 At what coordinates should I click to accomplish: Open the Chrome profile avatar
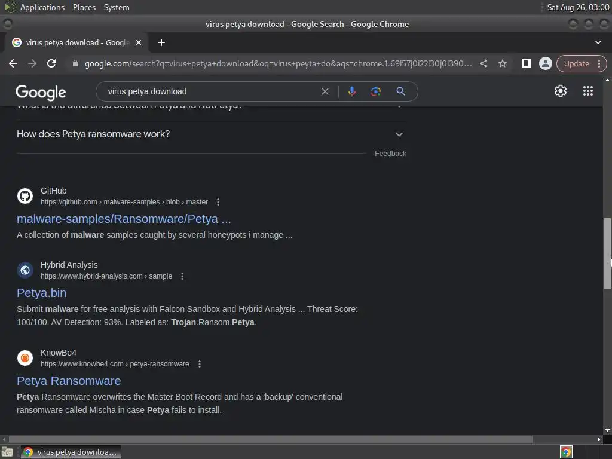[x=545, y=63]
